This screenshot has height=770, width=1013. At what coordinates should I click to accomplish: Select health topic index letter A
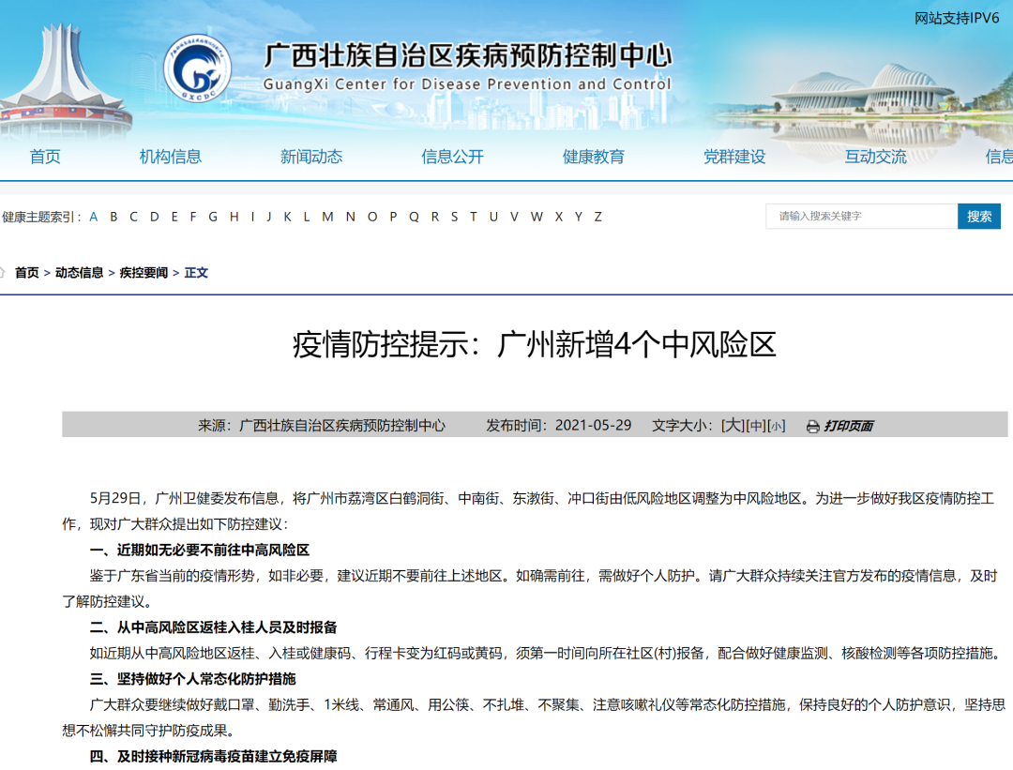94,217
